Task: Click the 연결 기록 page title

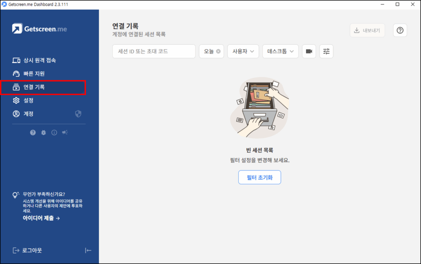Action: (125, 26)
